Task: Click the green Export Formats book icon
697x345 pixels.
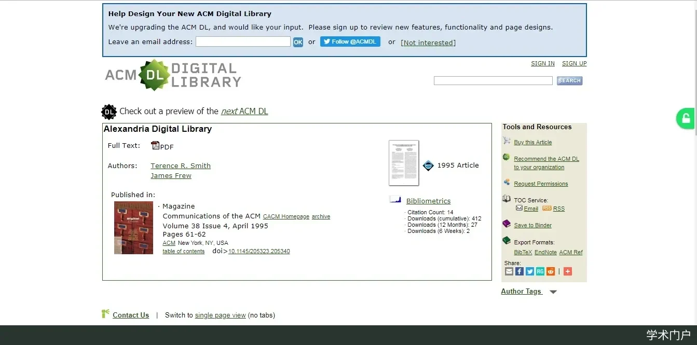Action: click(x=507, y=240)
